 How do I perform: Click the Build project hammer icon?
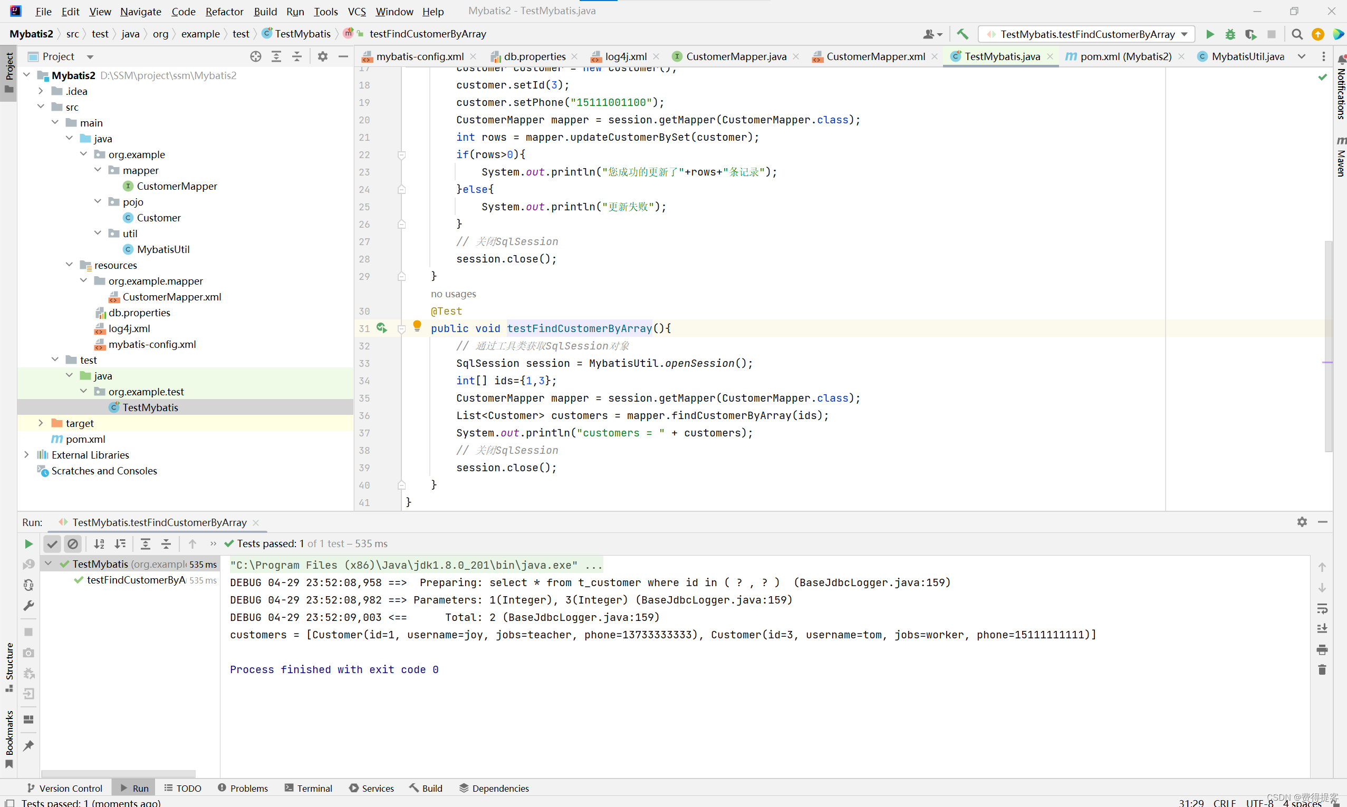(x=962, y=34)
